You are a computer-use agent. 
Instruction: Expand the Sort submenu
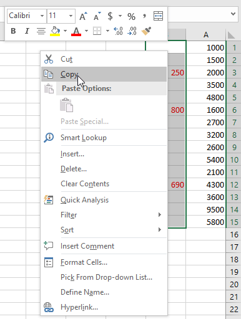point(104,230)
